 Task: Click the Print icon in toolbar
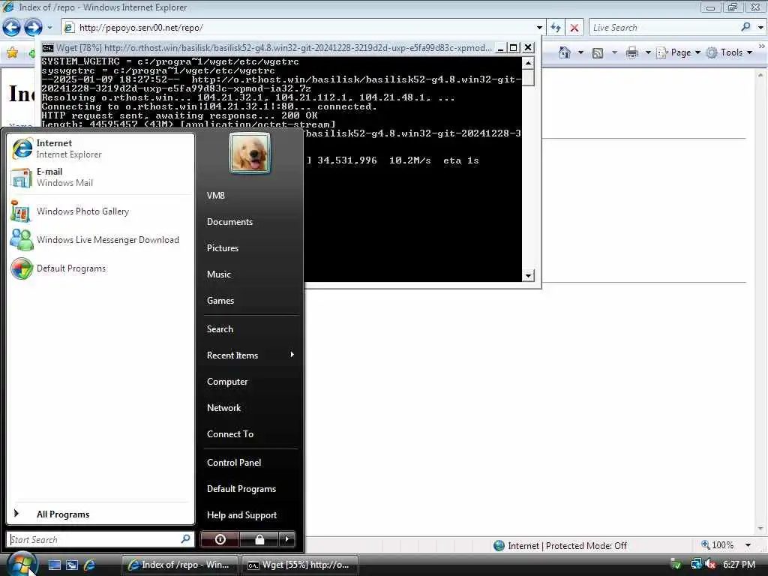click(632, 52)
